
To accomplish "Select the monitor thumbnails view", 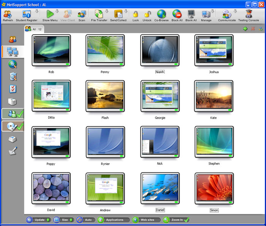I will [x=13, y=52].
